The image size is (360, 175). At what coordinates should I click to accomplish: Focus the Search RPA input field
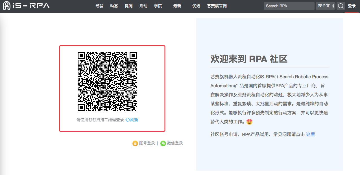pos(289,6)
